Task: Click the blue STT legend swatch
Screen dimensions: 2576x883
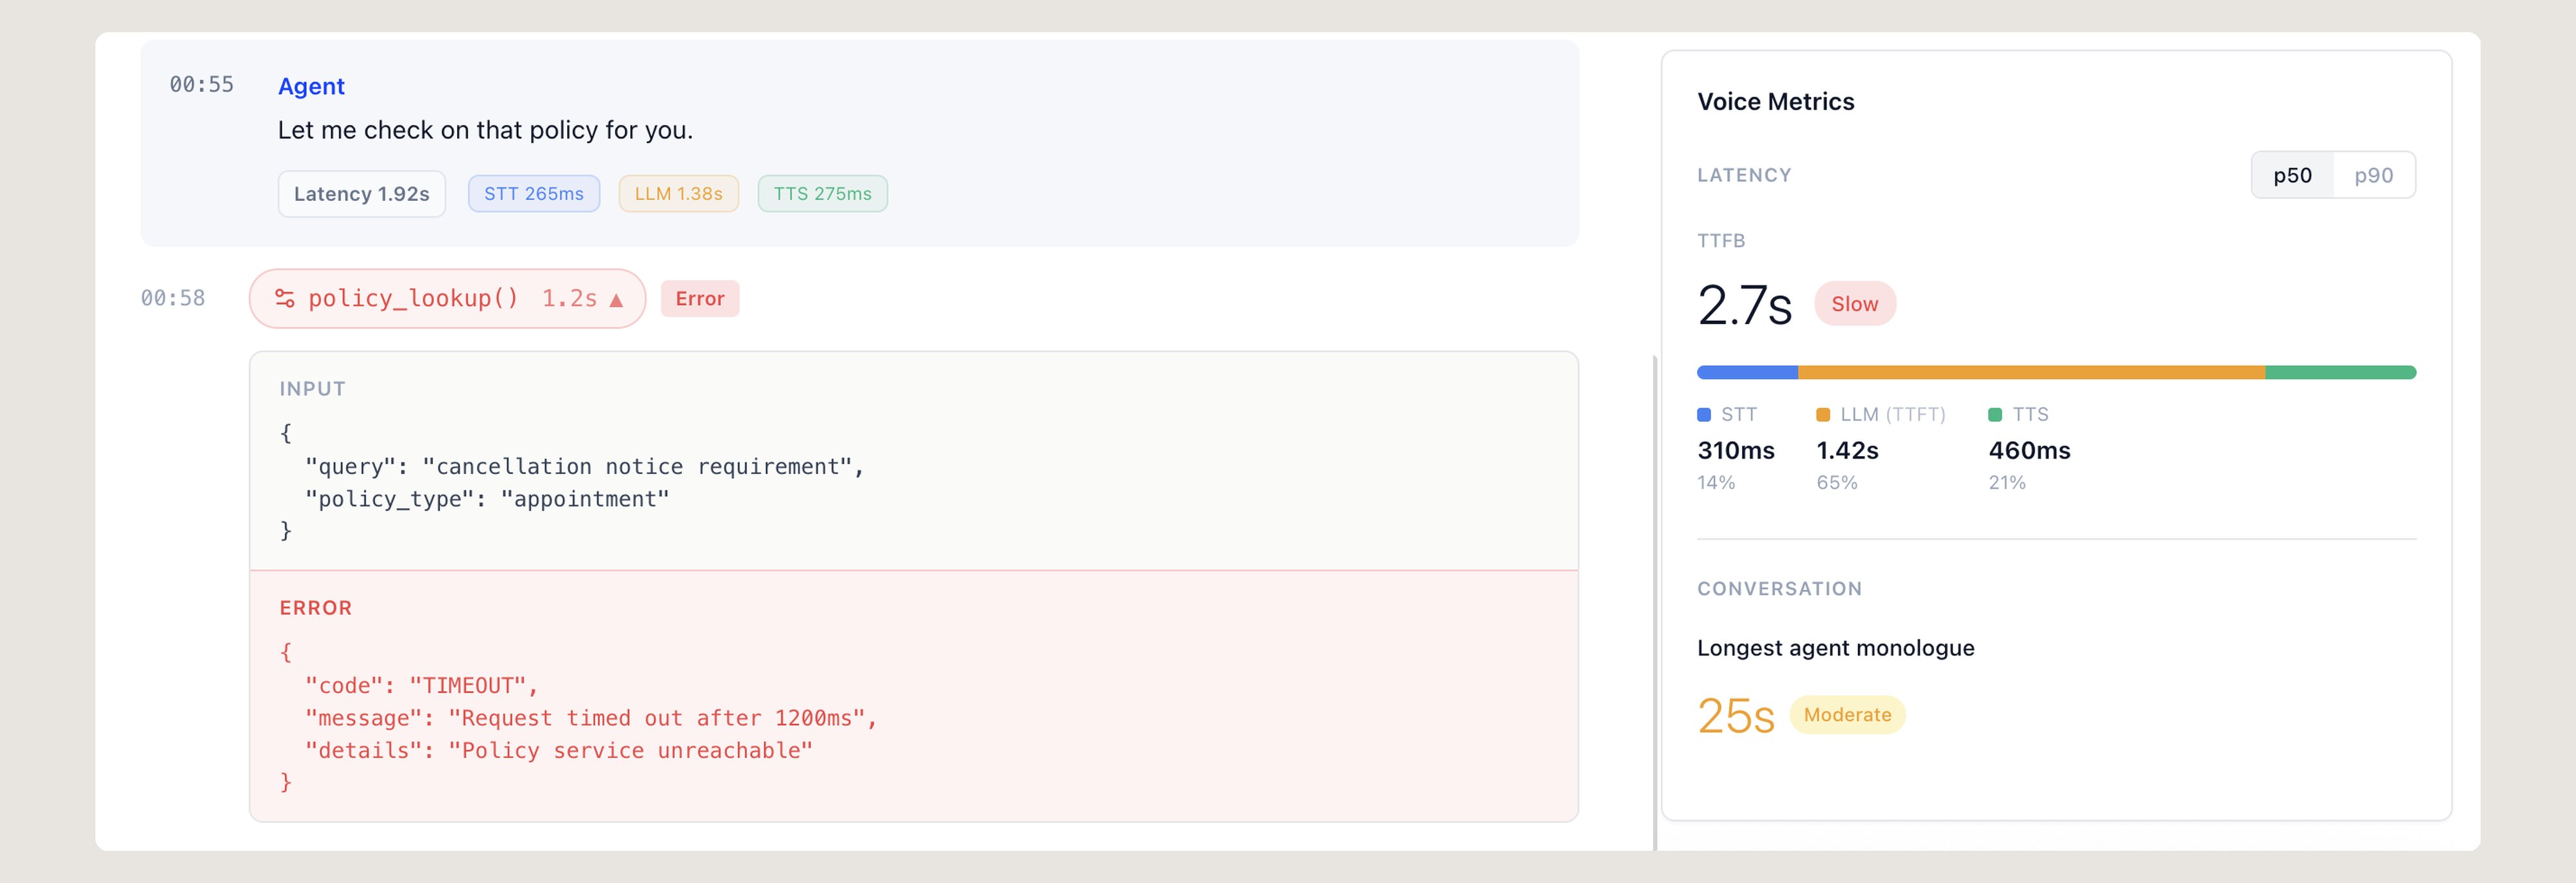Action: [1704, 415]
